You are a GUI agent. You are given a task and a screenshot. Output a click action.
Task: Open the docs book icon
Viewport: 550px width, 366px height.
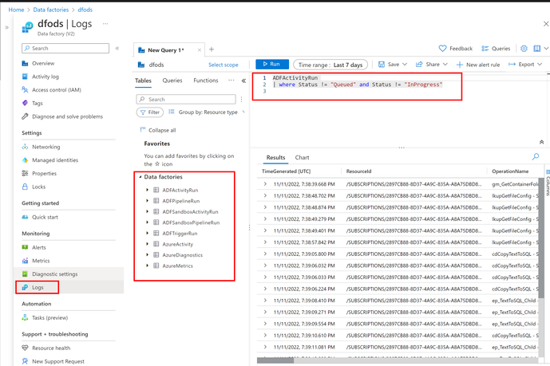[536, 49]
